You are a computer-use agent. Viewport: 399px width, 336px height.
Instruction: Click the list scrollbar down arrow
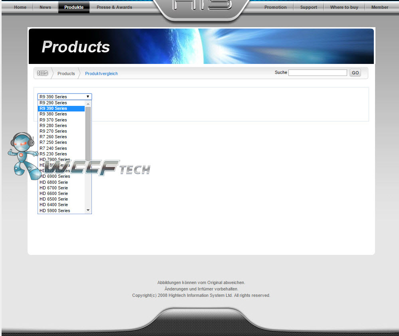pos(88,210)
